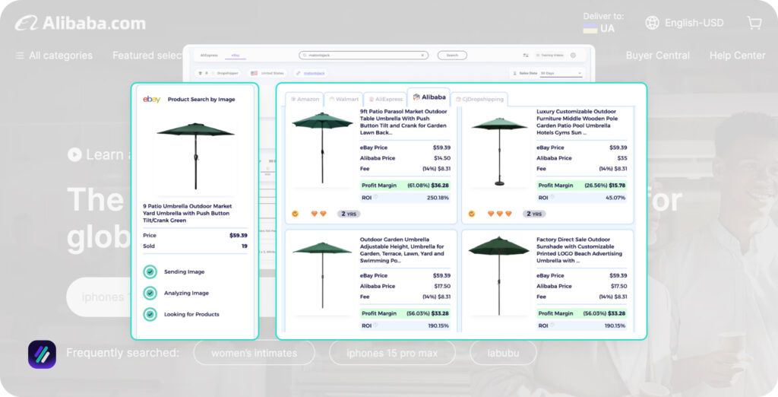
Task: Click the 250.18% ROI value
Action: (x=438, y=198)
